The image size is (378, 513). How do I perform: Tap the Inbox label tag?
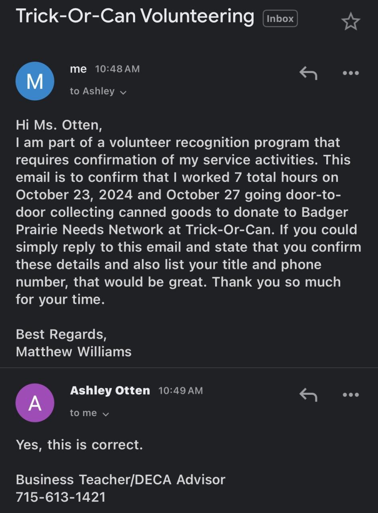[x=280, y=19]
